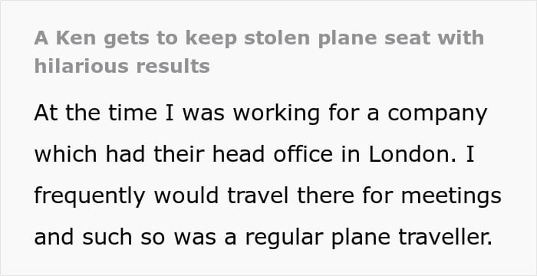Click the words 'hilarious results' in the heading

122,66
